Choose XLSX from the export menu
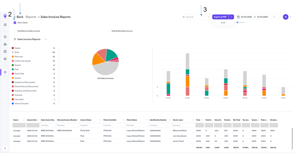The image size is (305, 157). (223, 23)
